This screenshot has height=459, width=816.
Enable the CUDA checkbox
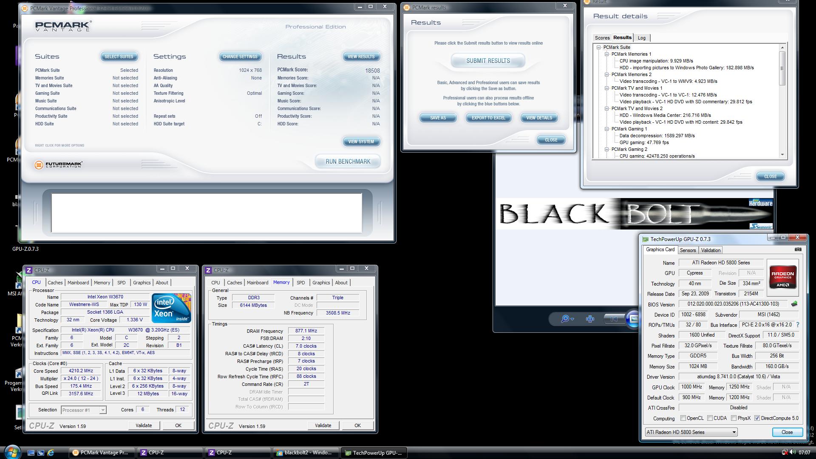[x=710, y=418]
